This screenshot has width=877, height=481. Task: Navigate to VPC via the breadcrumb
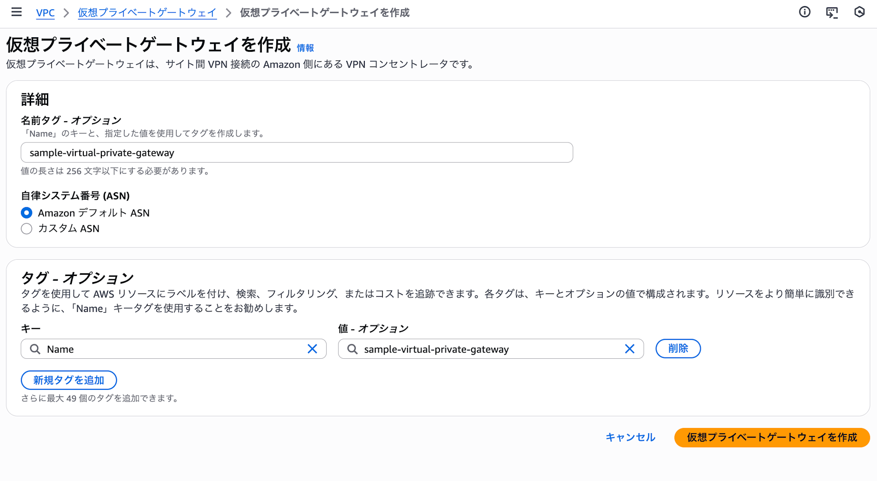45,13
